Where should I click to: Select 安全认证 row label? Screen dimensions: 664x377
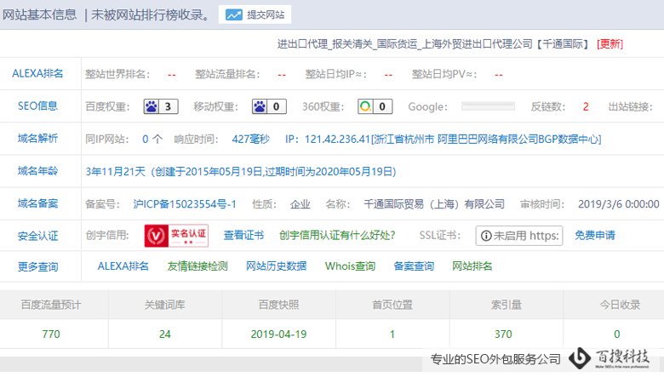coord(37,236)
